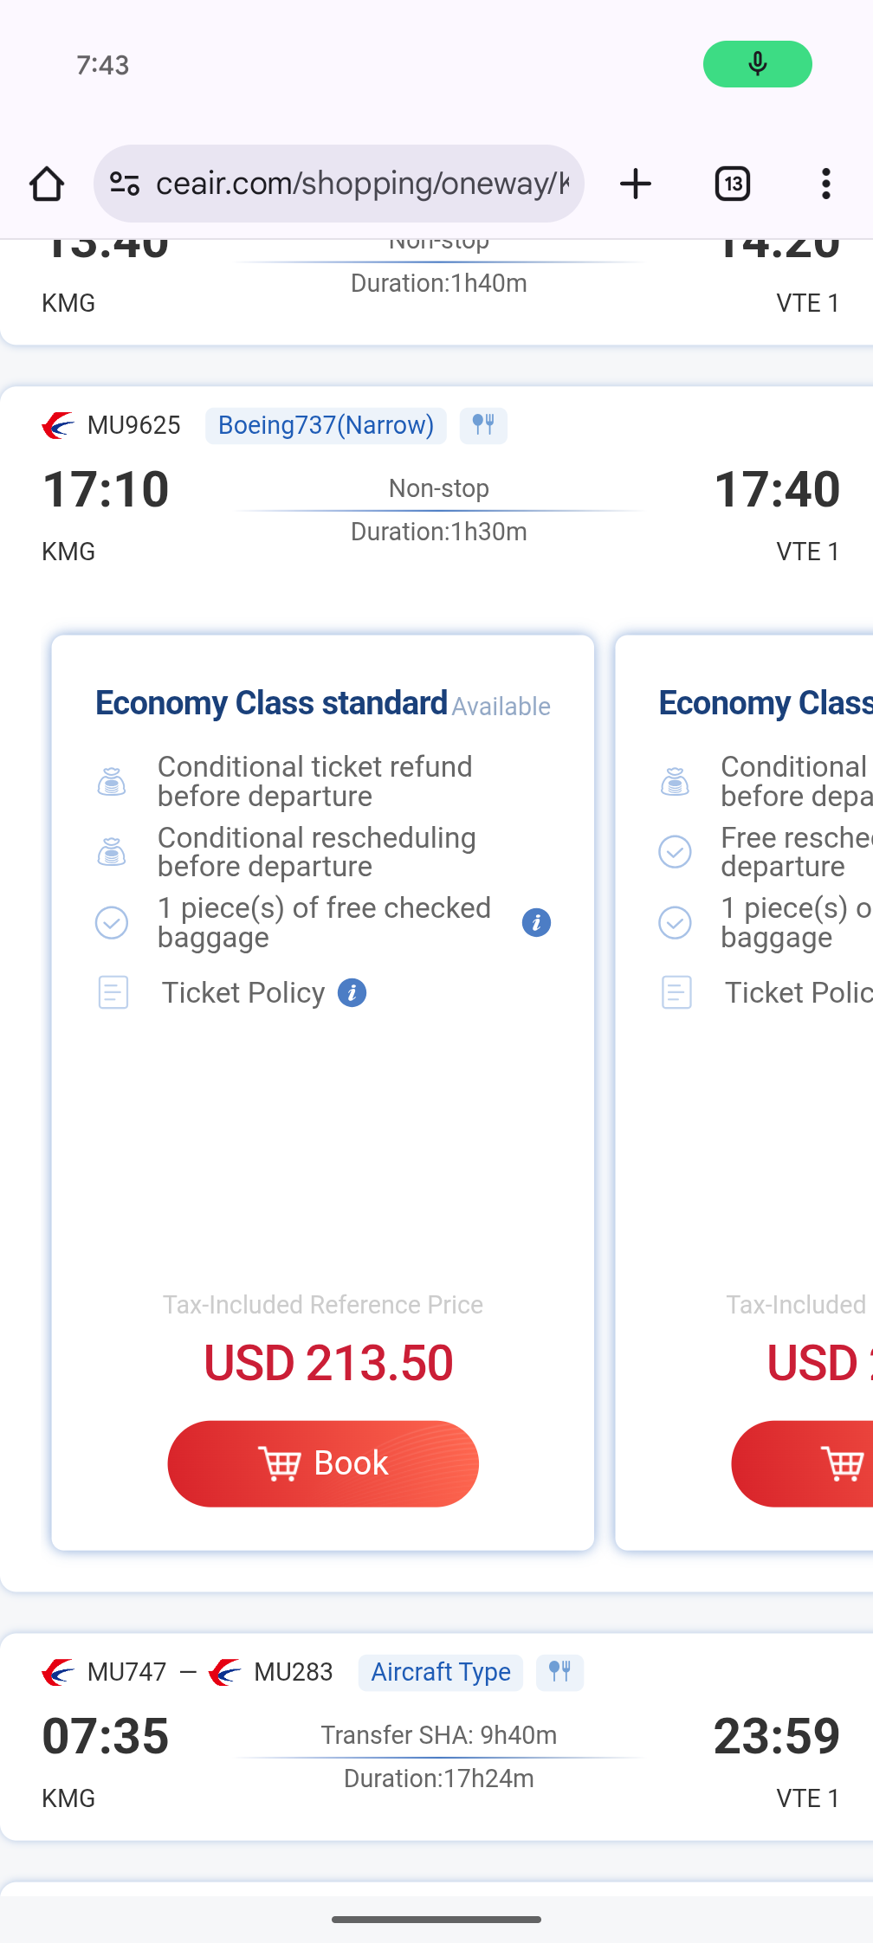
Task: Tap the meal icon for flight MU9625
Action: click(483, 425)
